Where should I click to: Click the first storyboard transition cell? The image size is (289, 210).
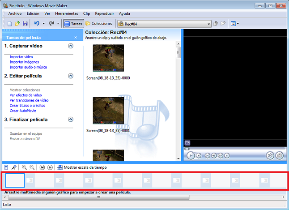click(30, 180)
